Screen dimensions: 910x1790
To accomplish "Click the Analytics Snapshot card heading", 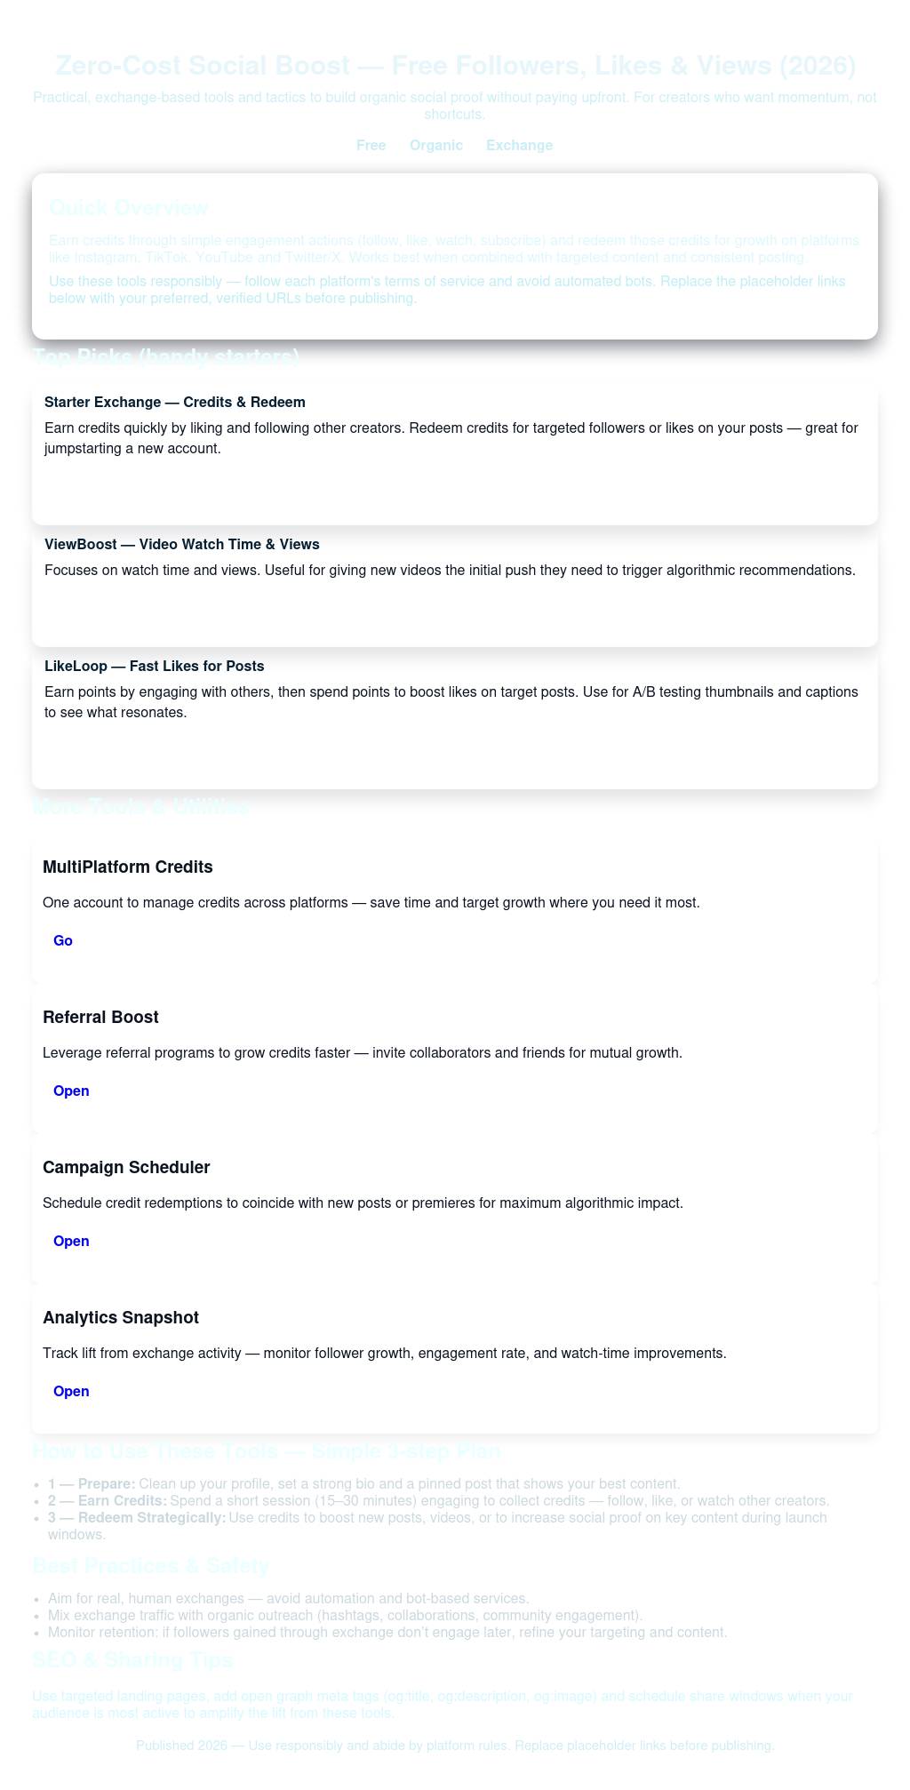I will pos(120,1317).
